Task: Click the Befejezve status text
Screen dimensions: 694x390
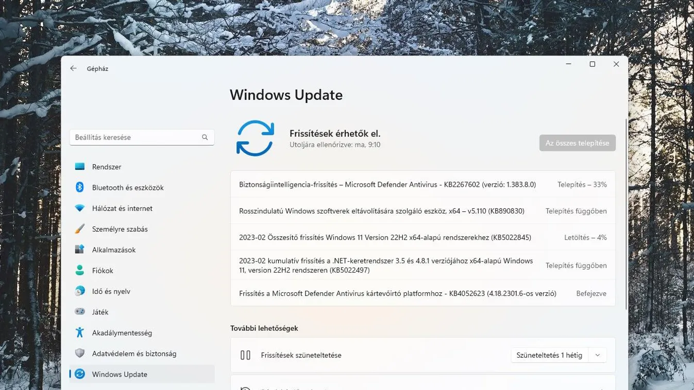Action: pyautogui.click(x=591, y=293)
